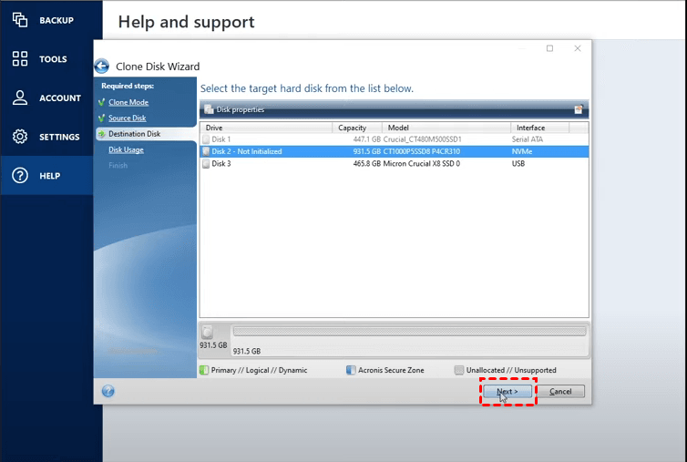
Task: Click the Help question mark icon
Action: coord(20,176)
